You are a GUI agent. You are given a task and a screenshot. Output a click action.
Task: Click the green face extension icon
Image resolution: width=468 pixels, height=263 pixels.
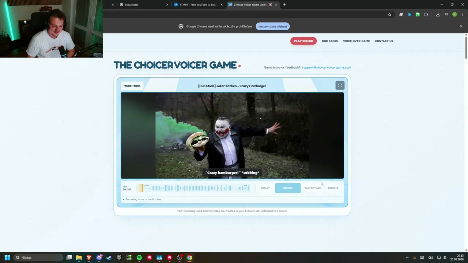click(418, 15)
